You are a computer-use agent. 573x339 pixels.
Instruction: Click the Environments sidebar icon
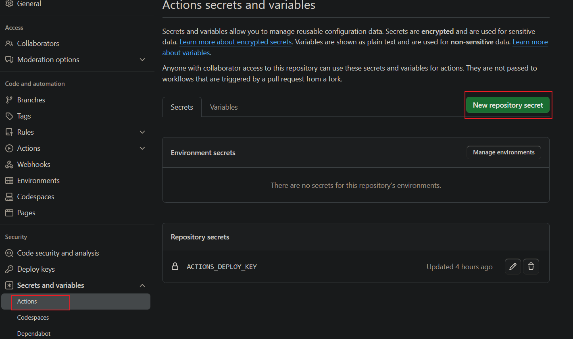click(x=9, y=180)
